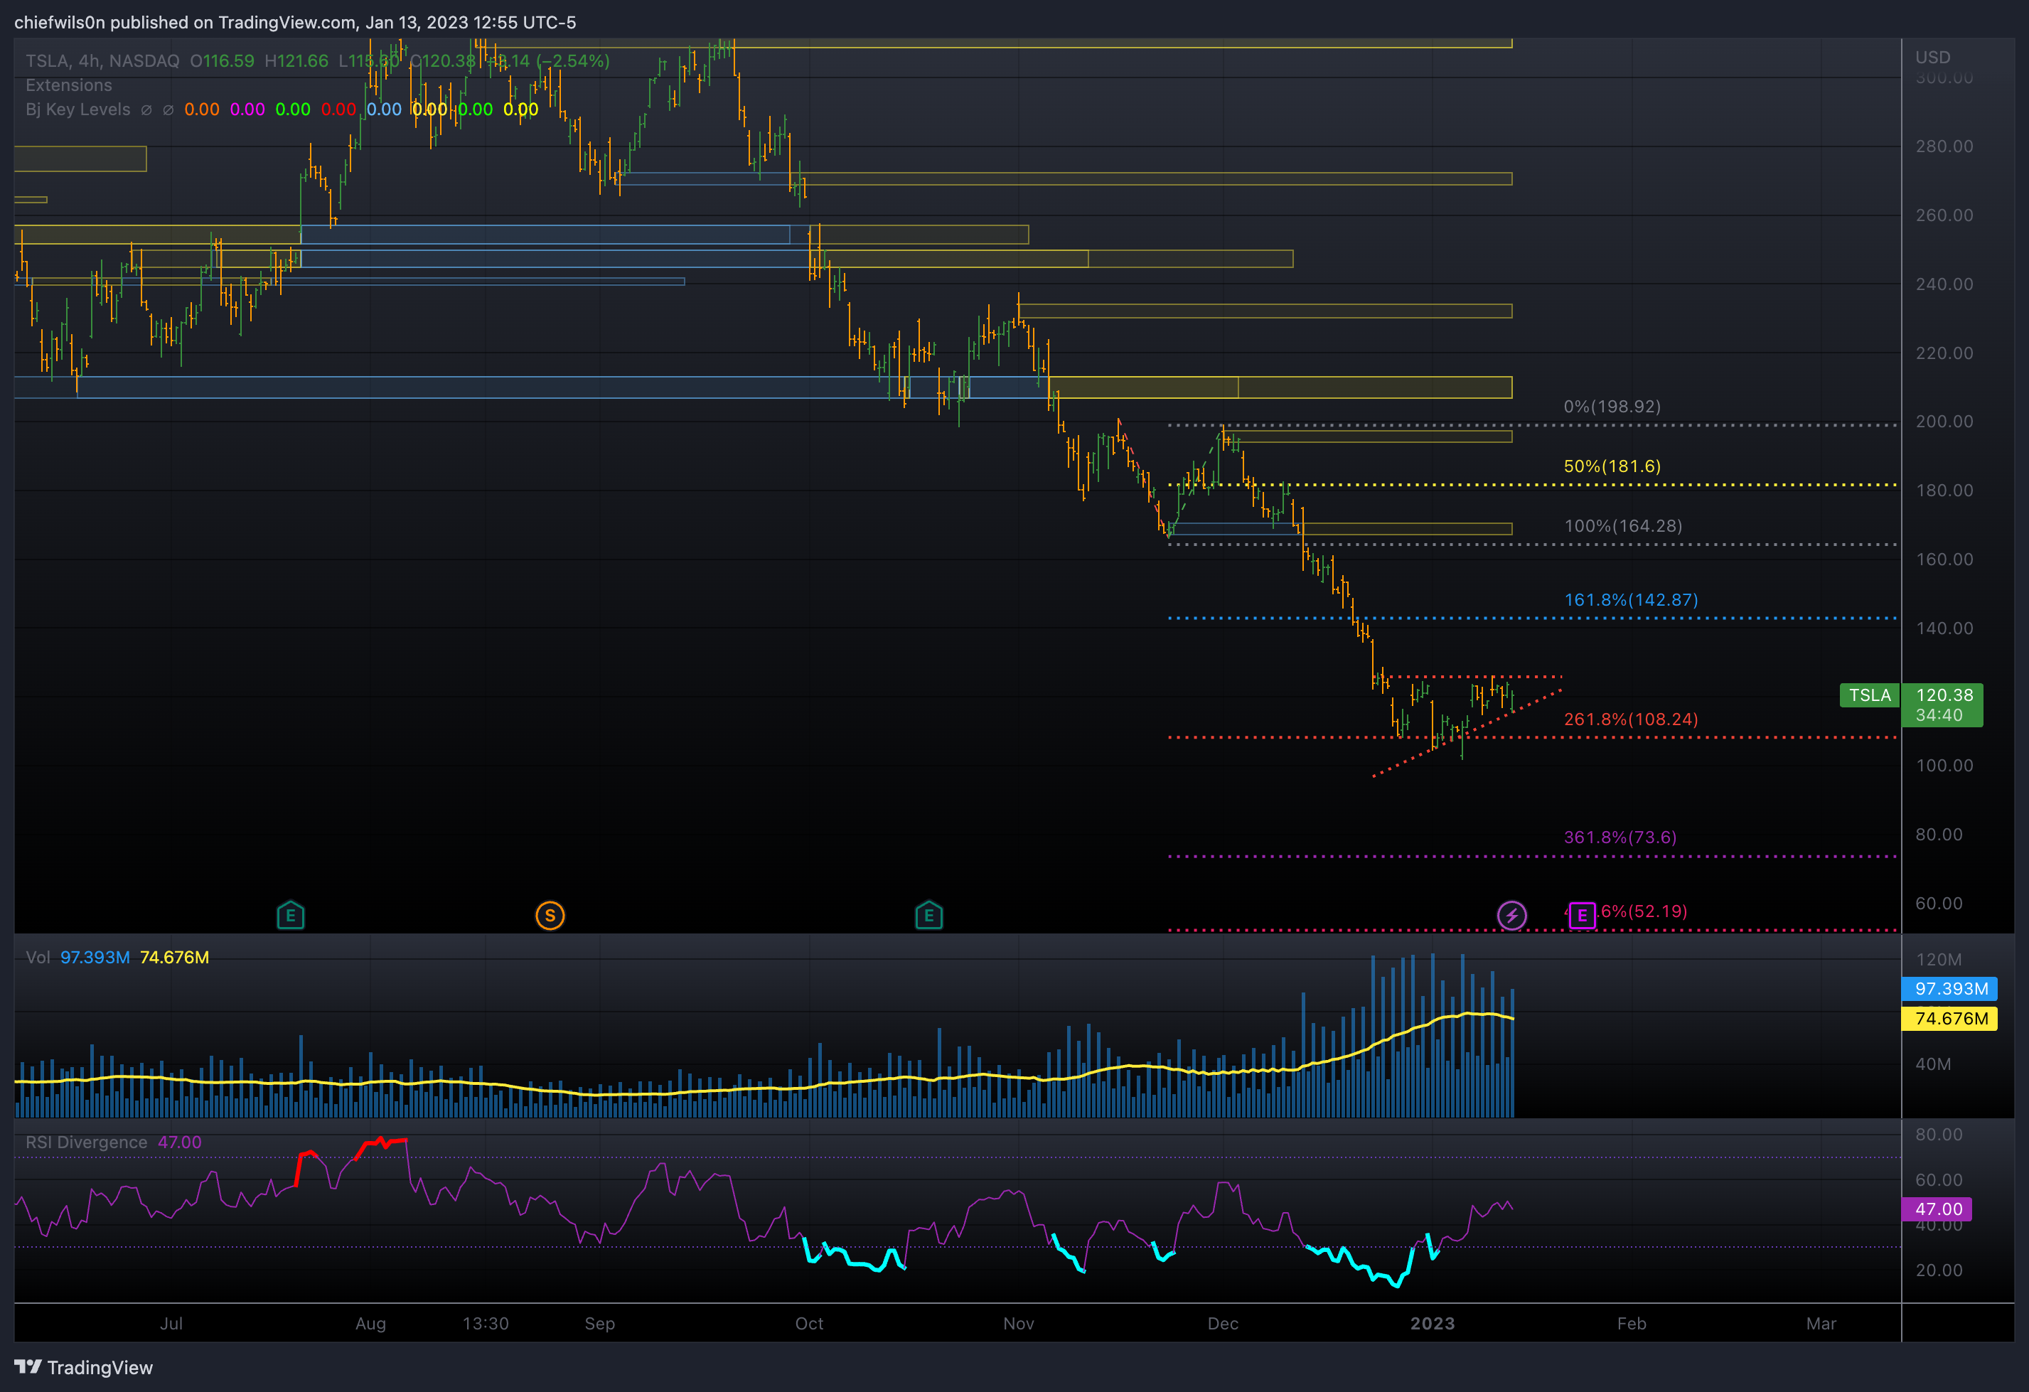Viewport: 2029px width, 1392px height.
Task: Click the green earnings E marker between Oct and Nov
Action: [x=929, y=915]
